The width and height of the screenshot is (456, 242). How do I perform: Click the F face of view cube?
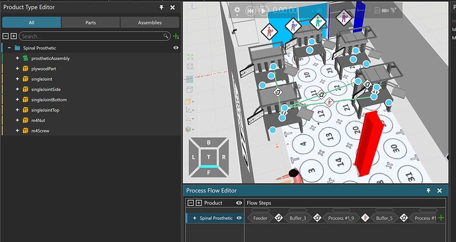coord(209,172)
